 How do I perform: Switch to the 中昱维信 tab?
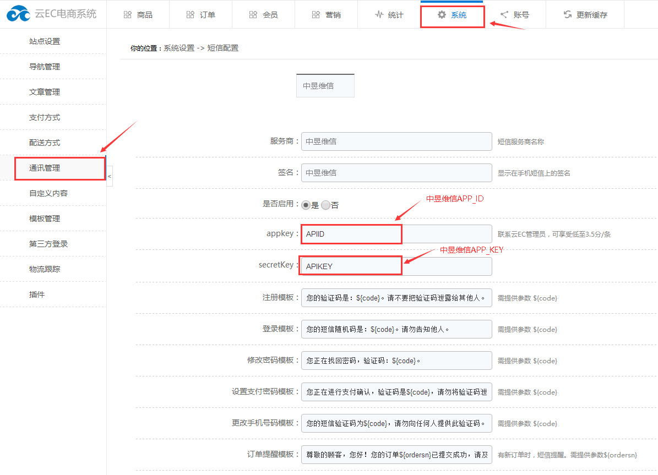click(x=325, y=86)
